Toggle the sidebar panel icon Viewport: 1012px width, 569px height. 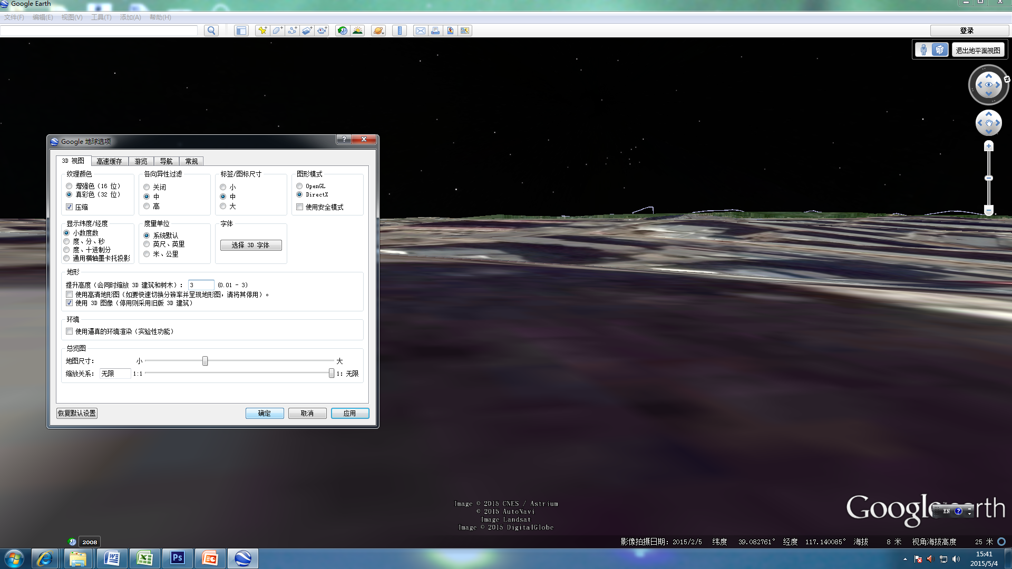click(x=241, y=31)
